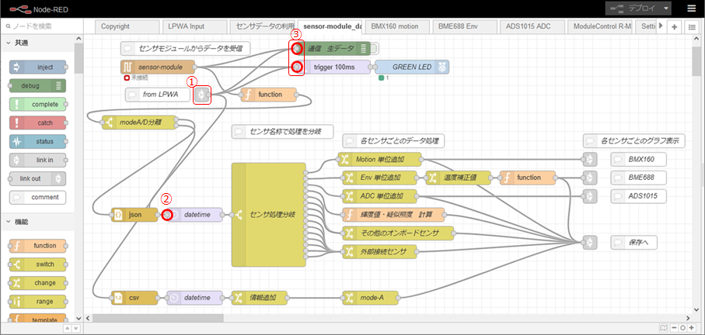Select the link out palette node
This screenshot has width=705, height=335.
pos(38,178)
